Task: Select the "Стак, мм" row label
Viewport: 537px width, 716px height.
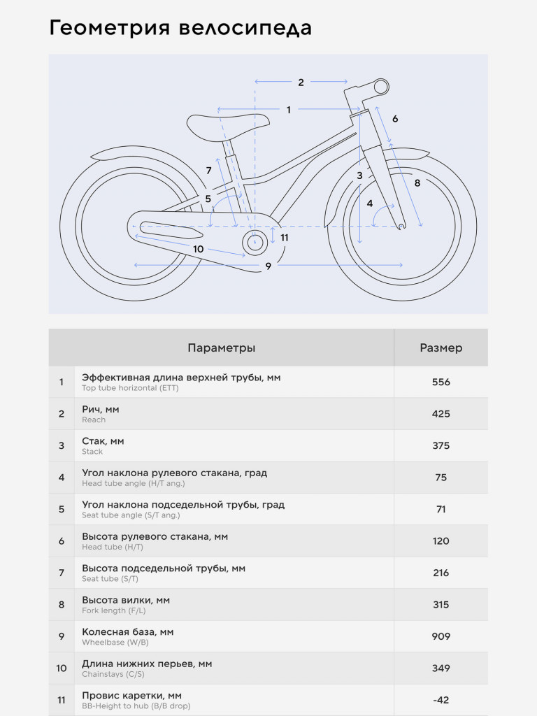Action: [x=103, y=441]
